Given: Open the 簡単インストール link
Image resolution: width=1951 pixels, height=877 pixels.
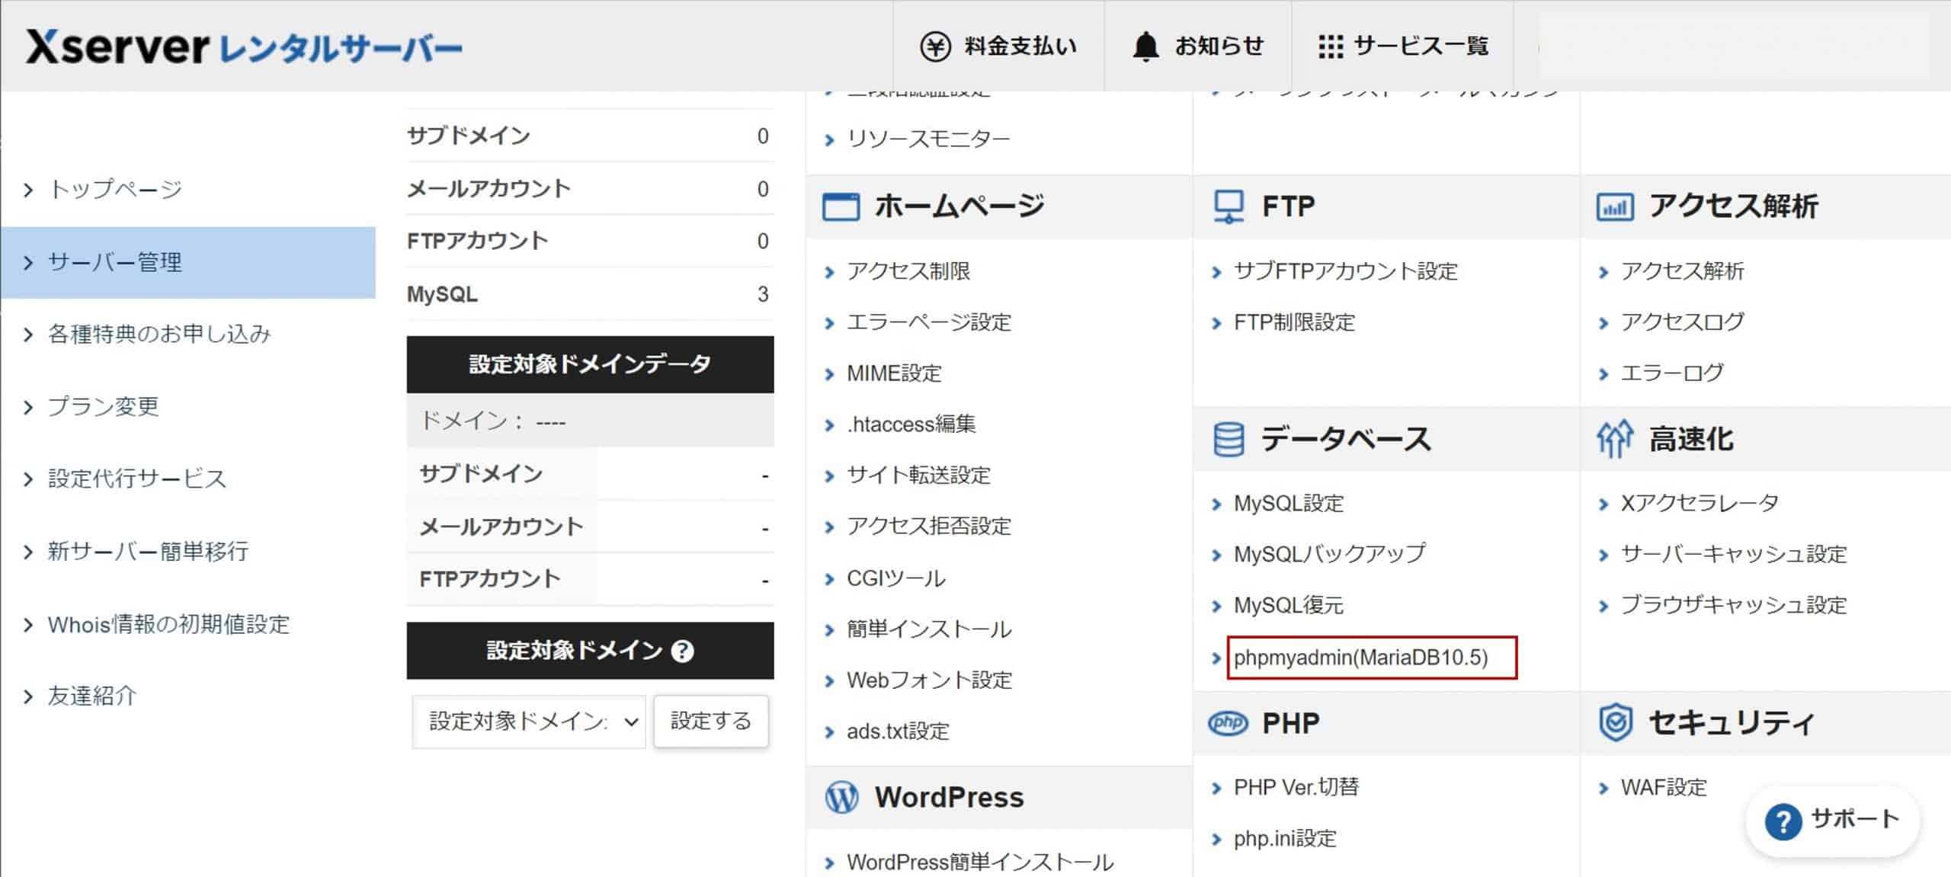Looking at the screenshot, I should (x=929, y=629).
